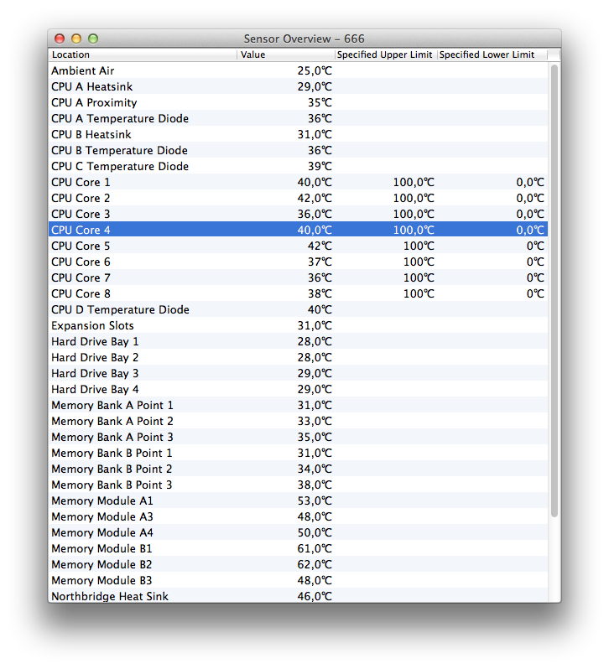
Task: Select the Memory Module B2 row
Action: (298, 564)
